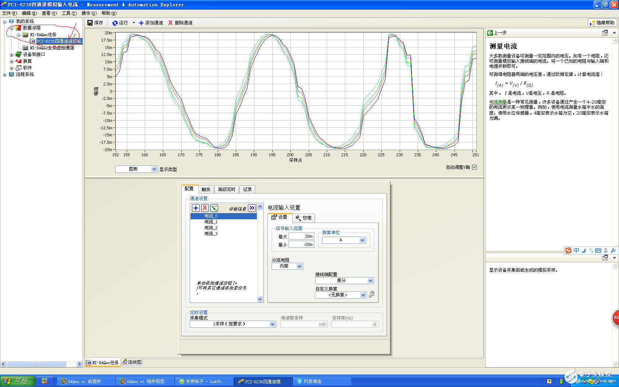Click the Sogou input method S icon

pos(569,251)
